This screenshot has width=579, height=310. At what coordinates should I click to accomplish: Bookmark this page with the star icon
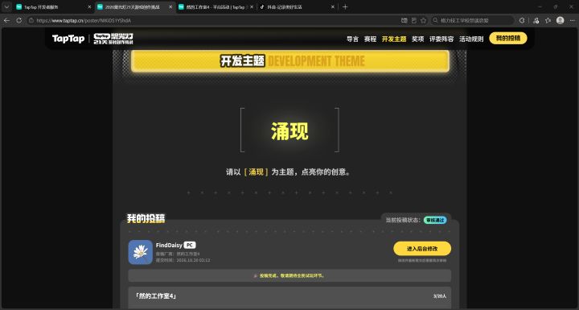click(x=424, y=20)
